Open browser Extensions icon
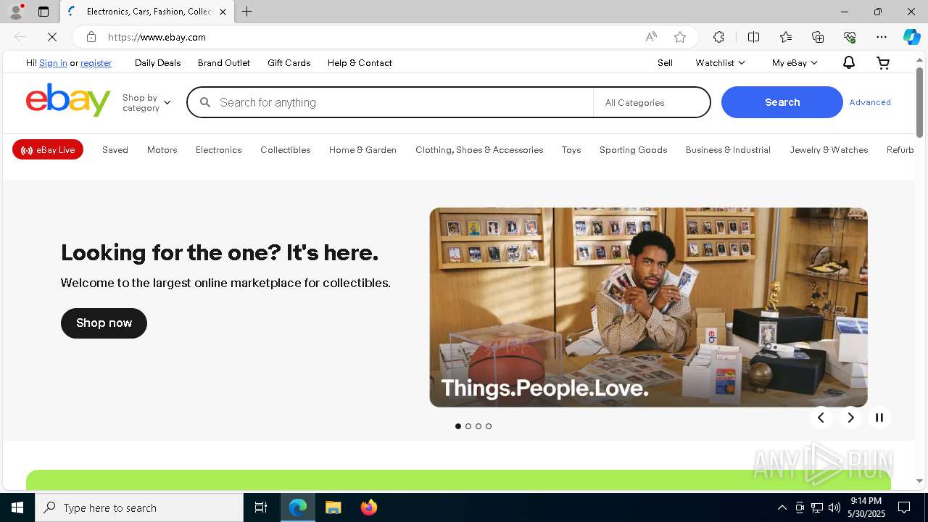928x522 pixels. (718, 37)
